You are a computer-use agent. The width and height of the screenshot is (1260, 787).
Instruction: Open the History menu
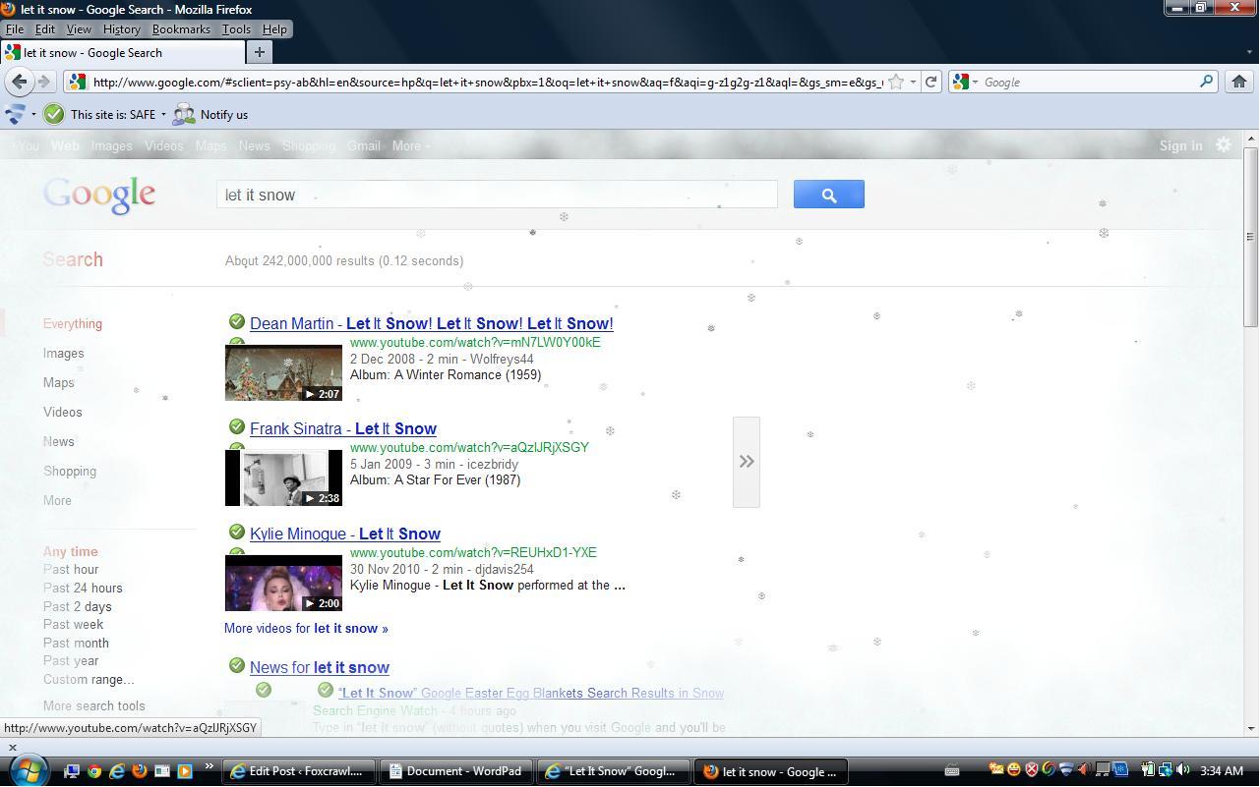(121, 29)
